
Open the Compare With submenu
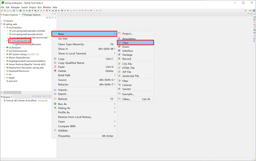point(84,126)
